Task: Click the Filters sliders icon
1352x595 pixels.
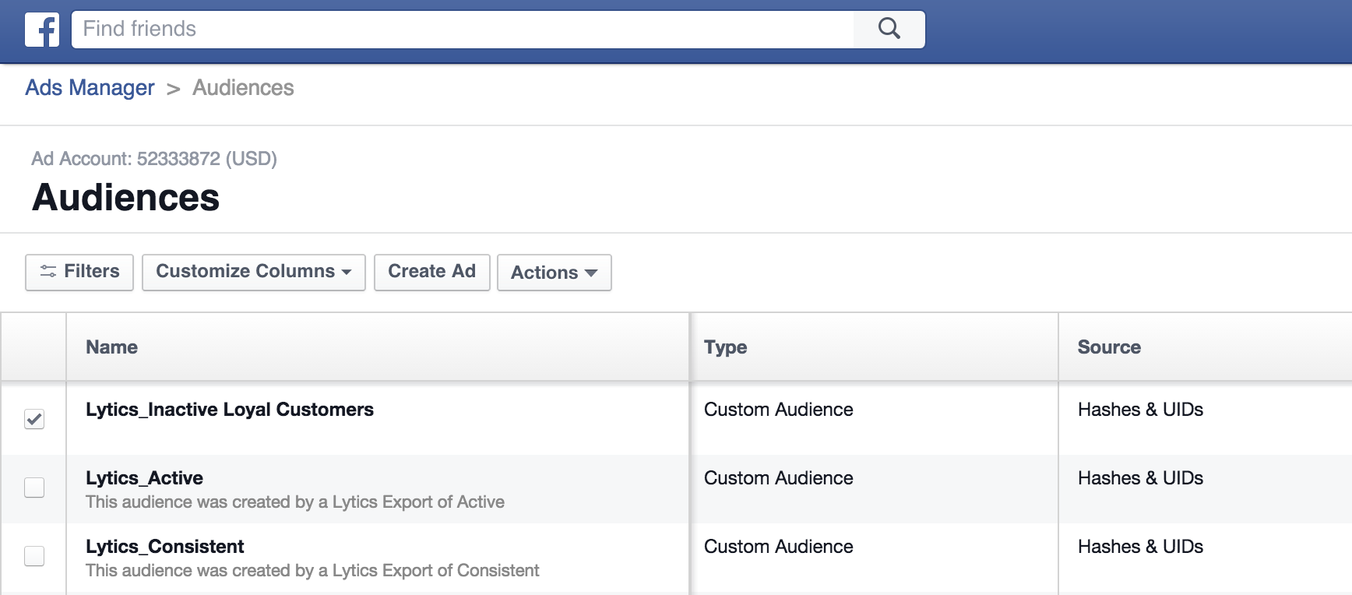Action: [48, 272]
